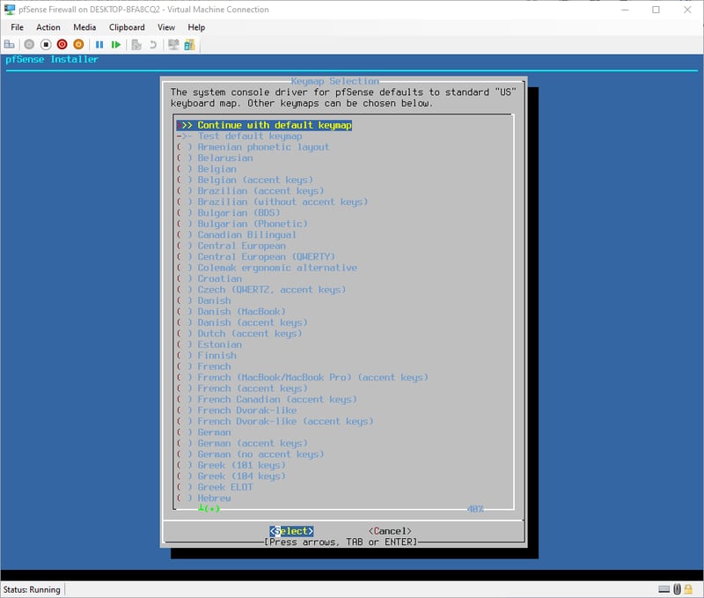Viewport: 704px width, 598px height.
Task: Click the lock icon in status bar
Action: (688, 588)
